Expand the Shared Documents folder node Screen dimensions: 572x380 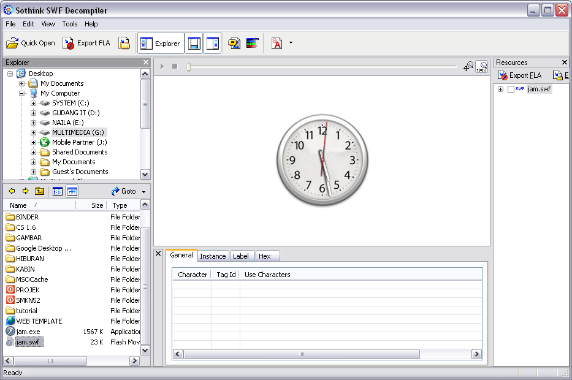pos(34,153)
